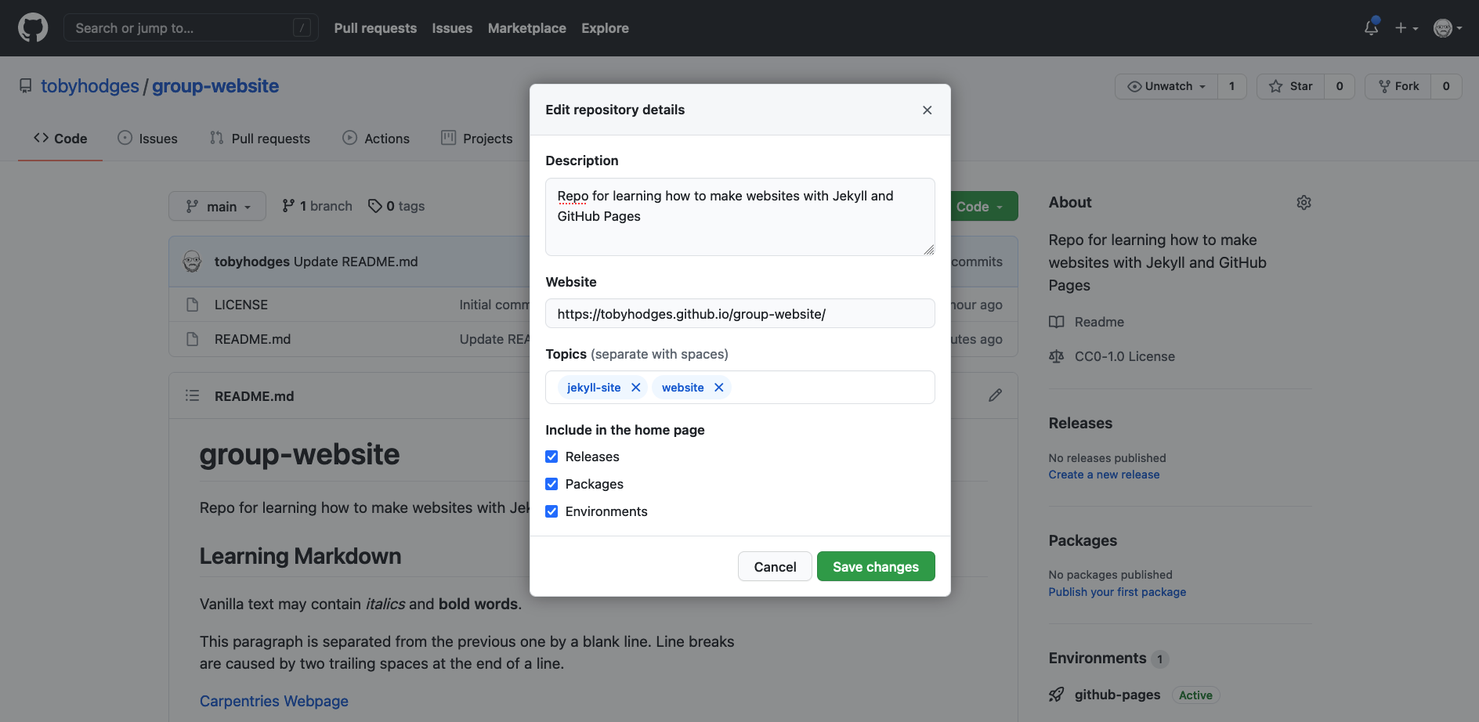The width and height of the screenshot is (1479, 722).
Task: Open the Actions tab
Action: point(376,139)
